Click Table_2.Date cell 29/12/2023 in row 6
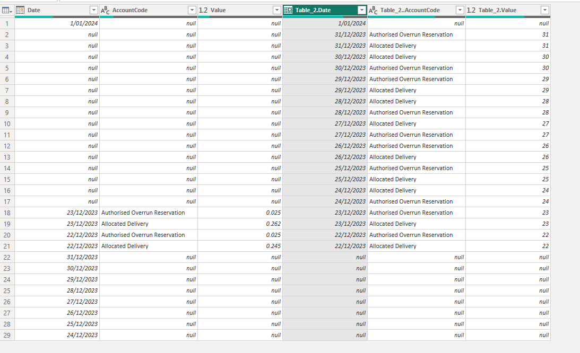 click(325, 79)
